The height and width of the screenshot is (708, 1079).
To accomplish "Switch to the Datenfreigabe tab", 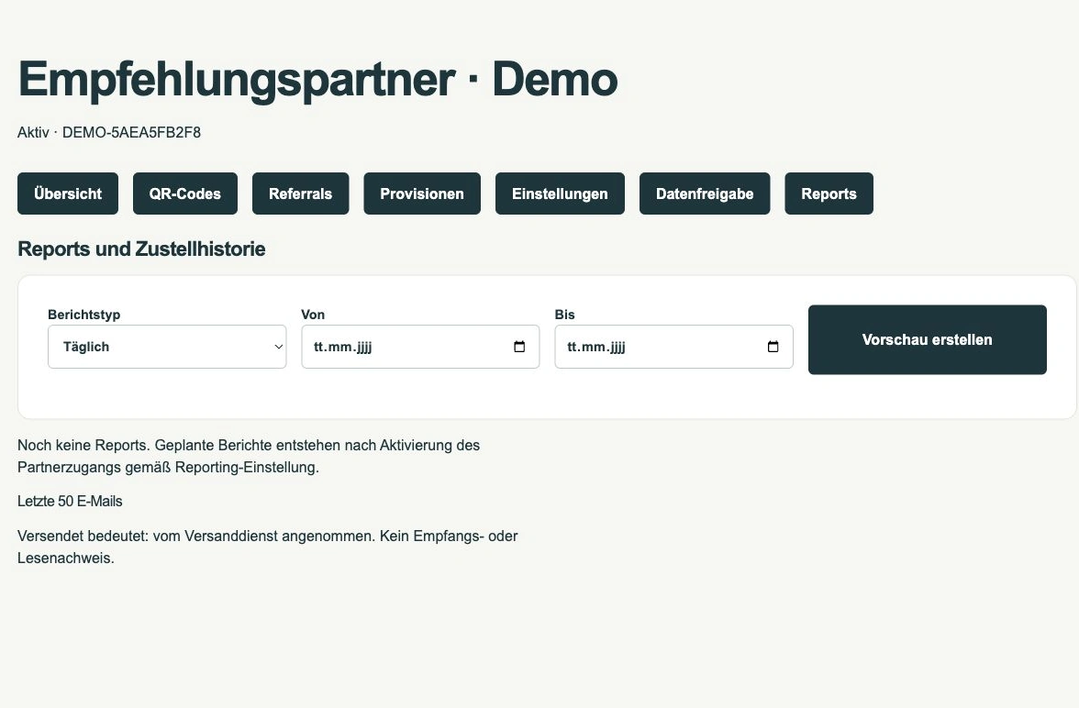I will pyautogui.click(x=705, y=194).
